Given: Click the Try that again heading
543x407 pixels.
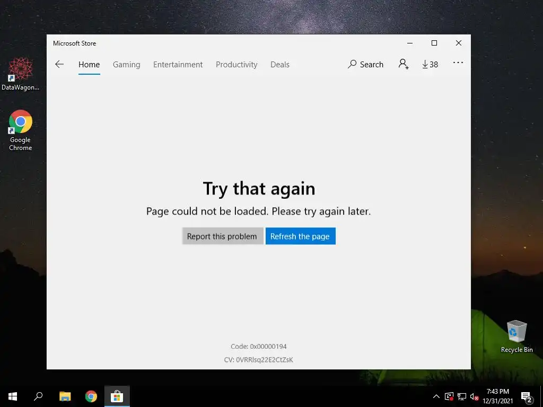Looking at the screenshot, I should 259,189.
